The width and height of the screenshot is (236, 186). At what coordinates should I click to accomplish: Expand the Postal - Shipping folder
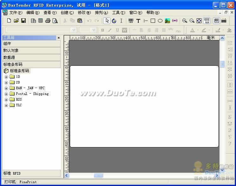6,94
